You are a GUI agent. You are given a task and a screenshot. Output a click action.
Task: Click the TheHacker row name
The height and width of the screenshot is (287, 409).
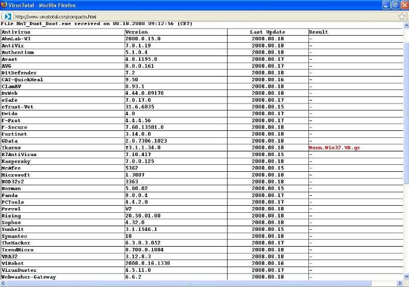(x=16, y=243)
